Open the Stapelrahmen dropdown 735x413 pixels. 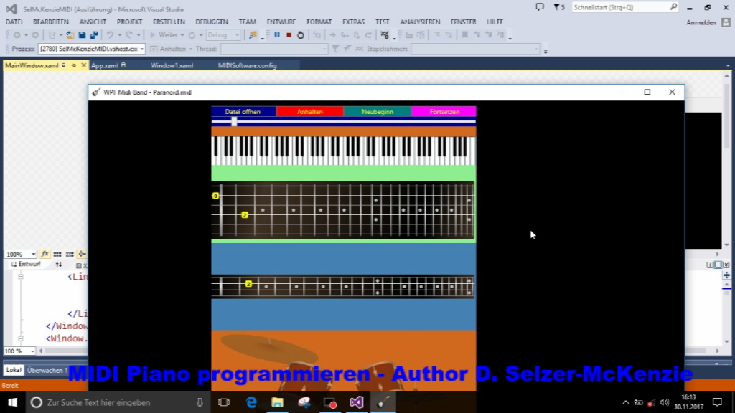pyautogui.click(x=475, y=49)
